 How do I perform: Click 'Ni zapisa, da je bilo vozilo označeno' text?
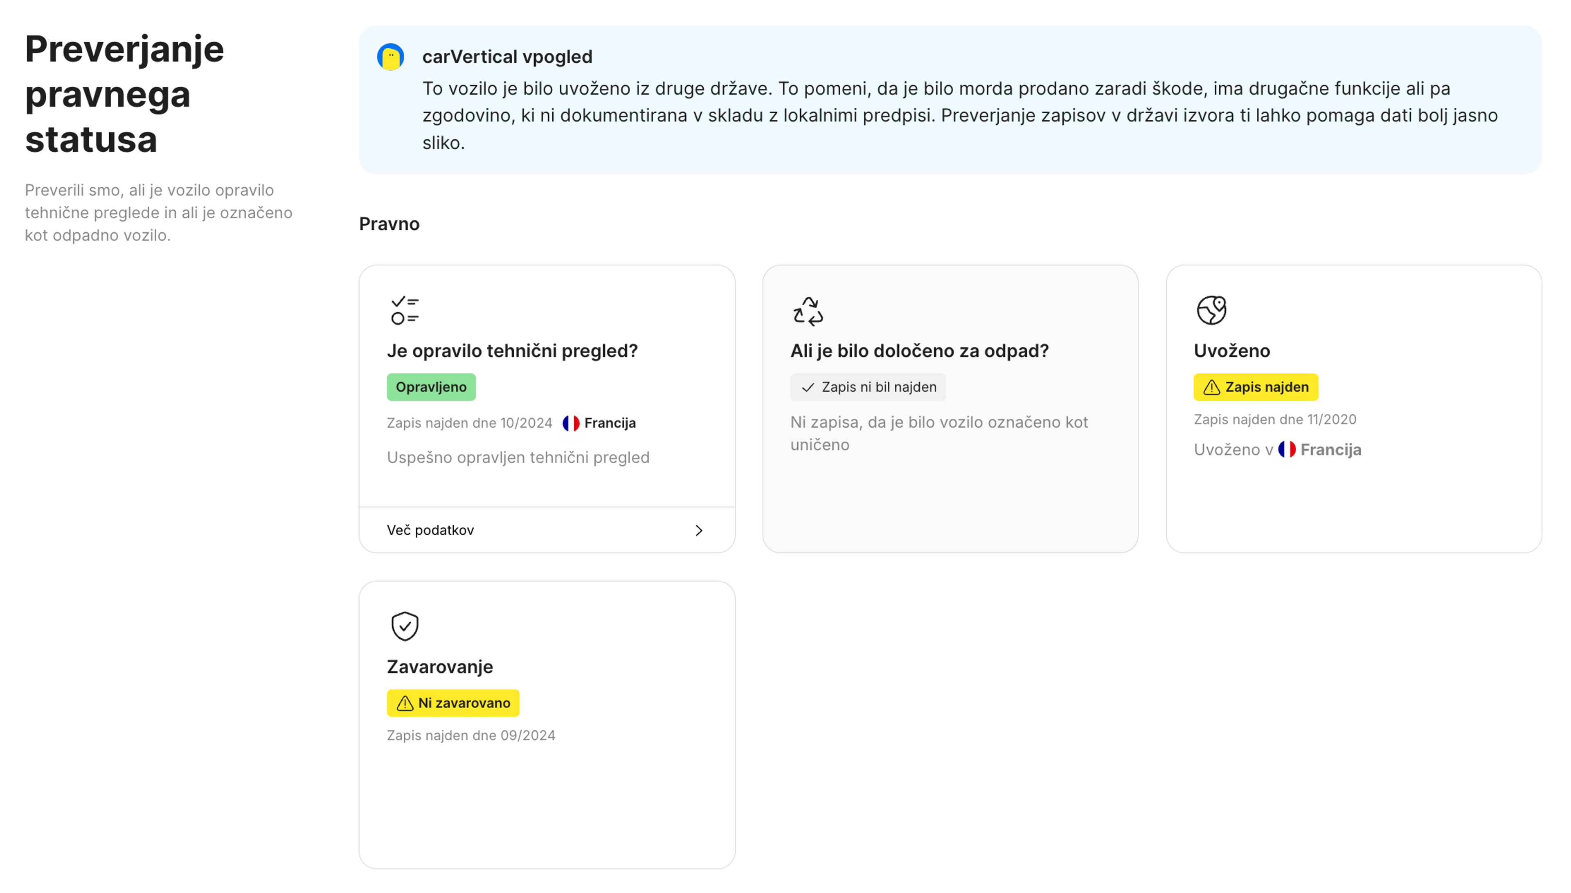coord(939,433)
